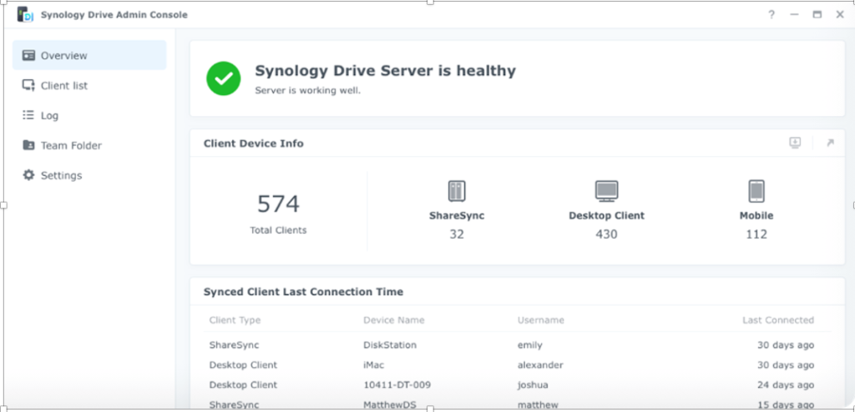Click the Mobile phone icon
The image size is (855, 412).
tap(756, 191)
